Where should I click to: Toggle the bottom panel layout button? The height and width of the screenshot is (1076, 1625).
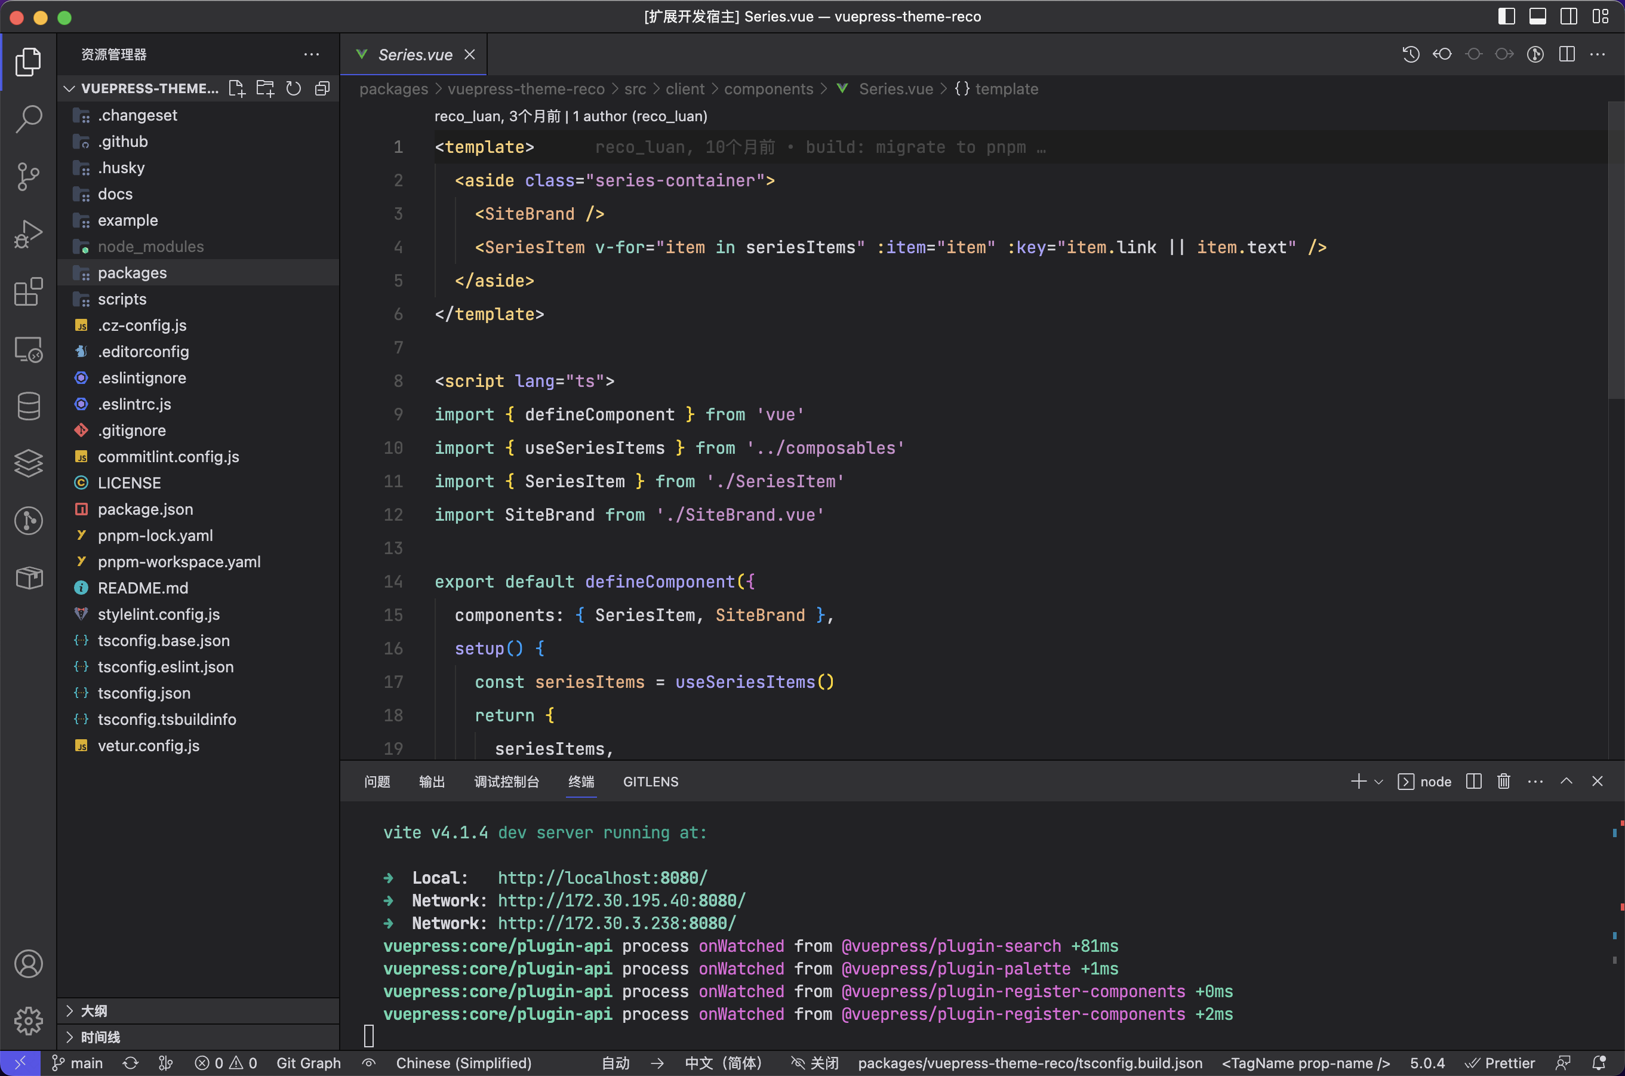pyautogui.click(x=1537, y=17)
